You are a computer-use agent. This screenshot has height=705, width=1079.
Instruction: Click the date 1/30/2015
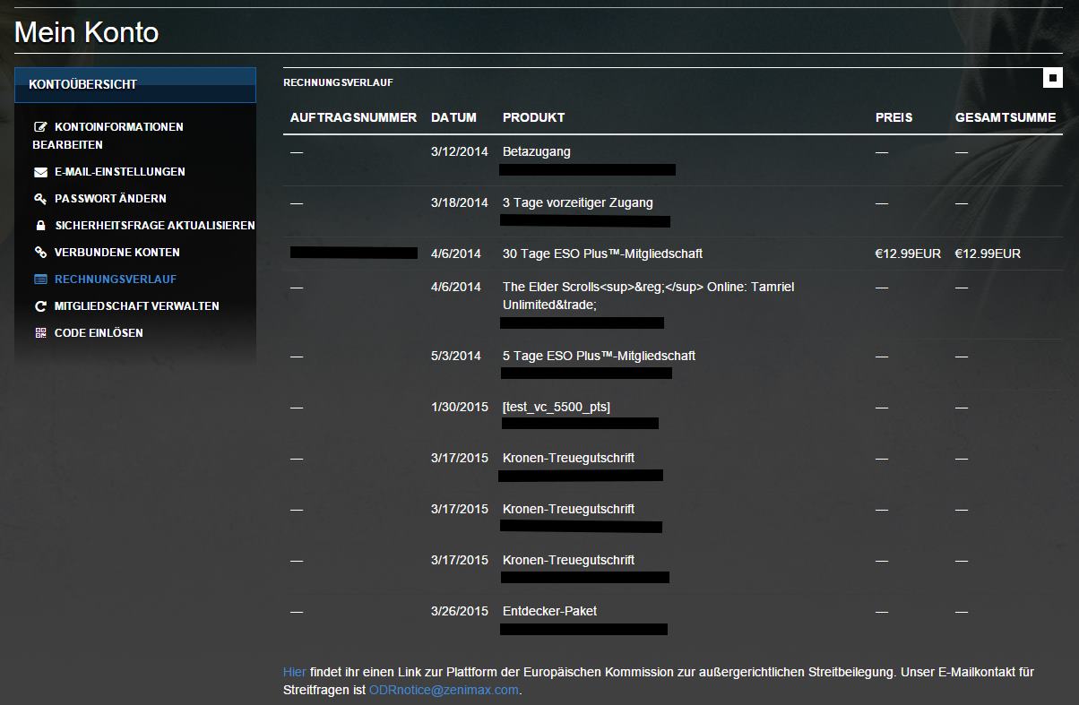tap(460, 407)
